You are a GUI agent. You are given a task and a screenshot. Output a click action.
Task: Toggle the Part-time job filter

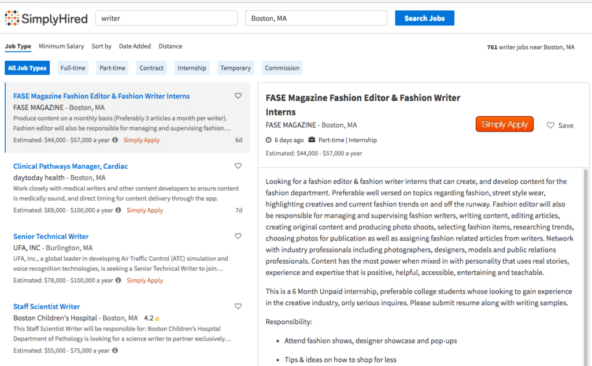click(x=112, y=68)
